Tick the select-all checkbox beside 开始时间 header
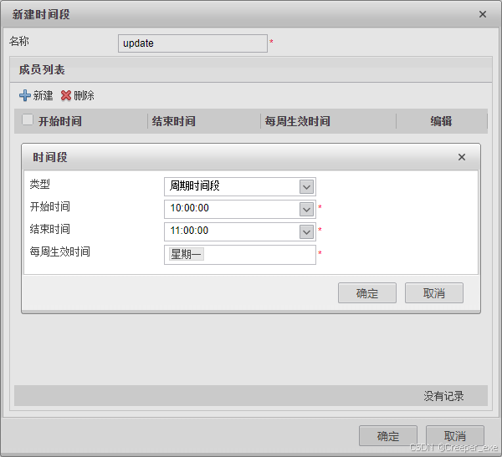502x457 pixels. tap(28, 120)
